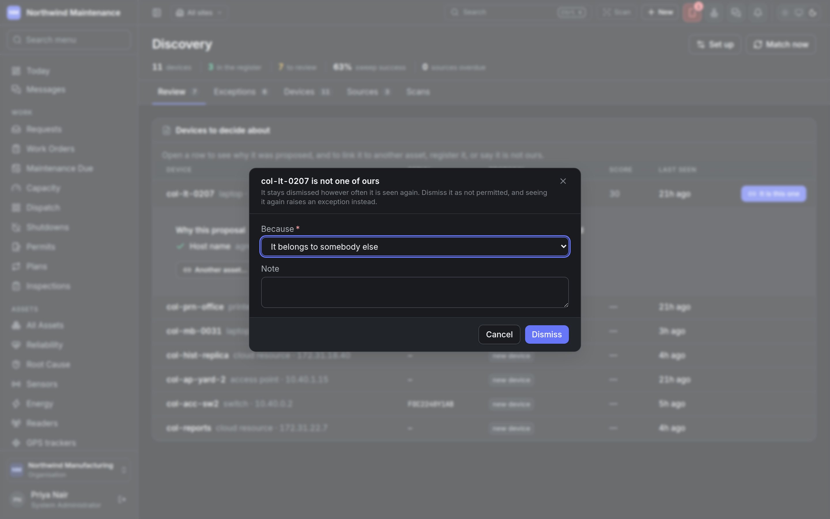Expand the Northwind Manufacturing organization switcher
Screen dimensions: 830x519
pyautogui.click(x=69, y=470)
